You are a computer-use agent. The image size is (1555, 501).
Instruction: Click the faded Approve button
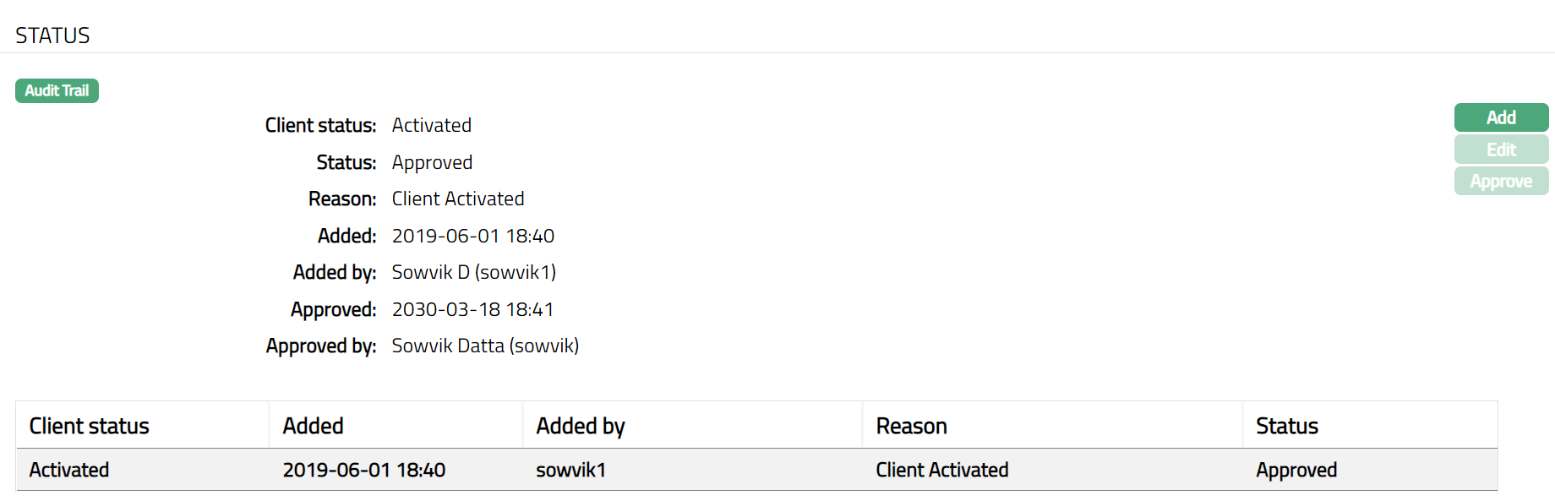click(x=1501, y=182)
